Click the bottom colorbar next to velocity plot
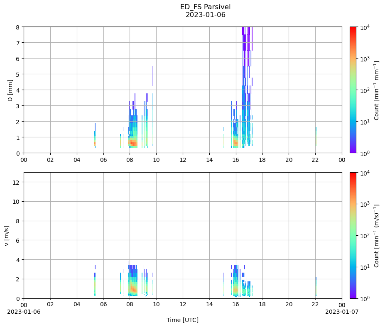Viewport: 385px width, 327px height. click(x=353, y=236)
